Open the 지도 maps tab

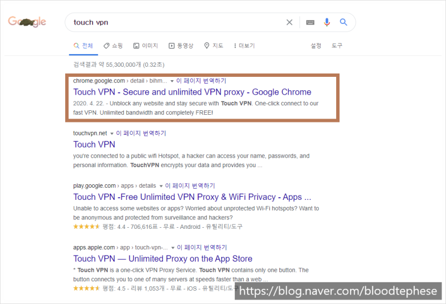click(x=214, y=46)
